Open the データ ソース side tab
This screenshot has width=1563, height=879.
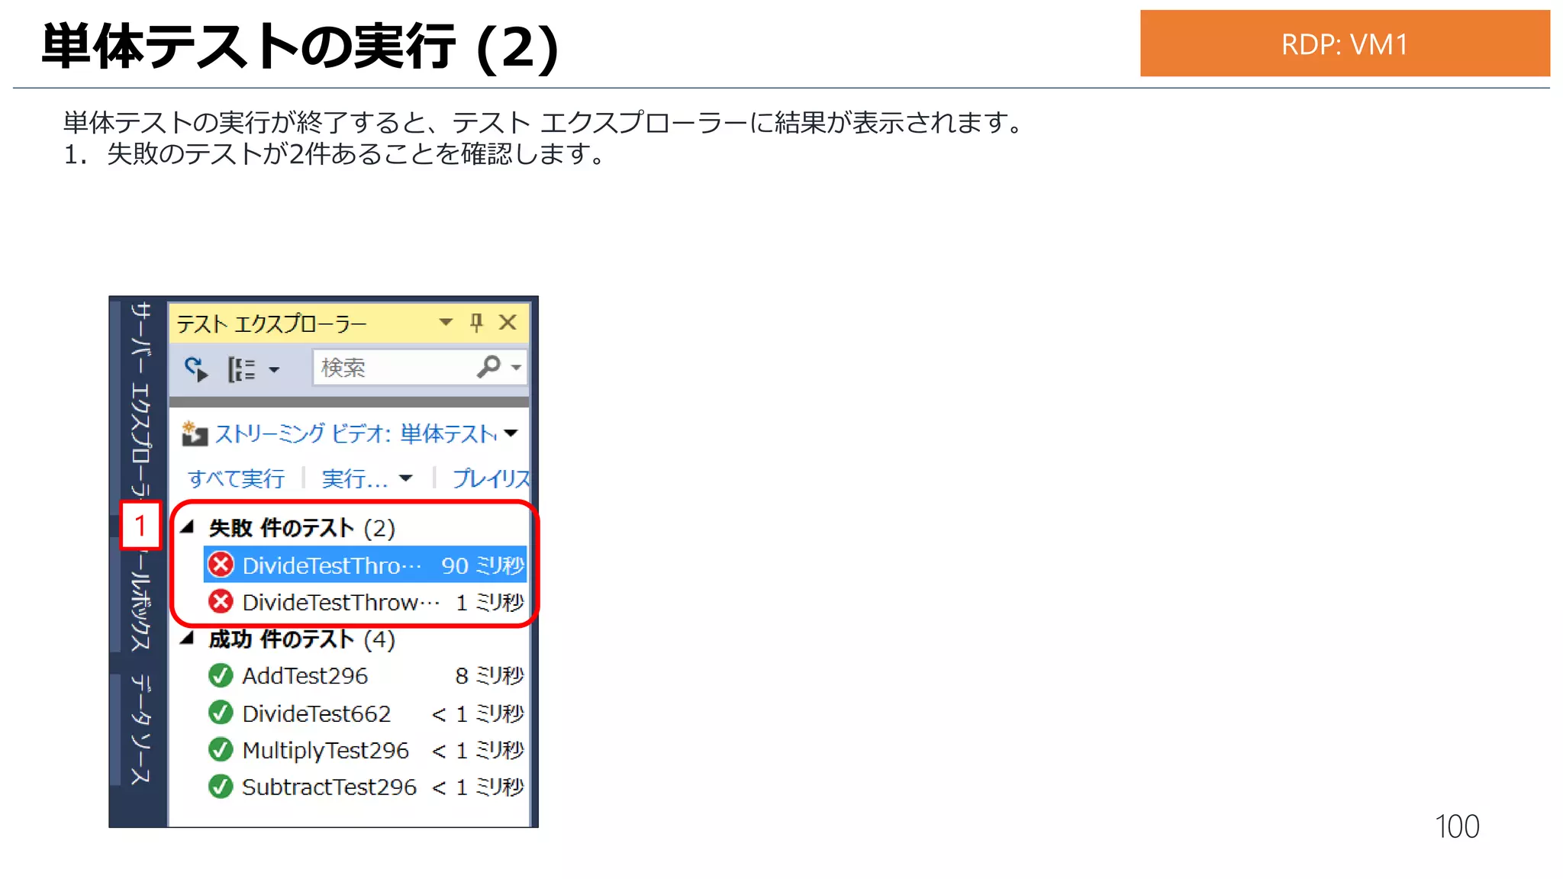point(139,729)
